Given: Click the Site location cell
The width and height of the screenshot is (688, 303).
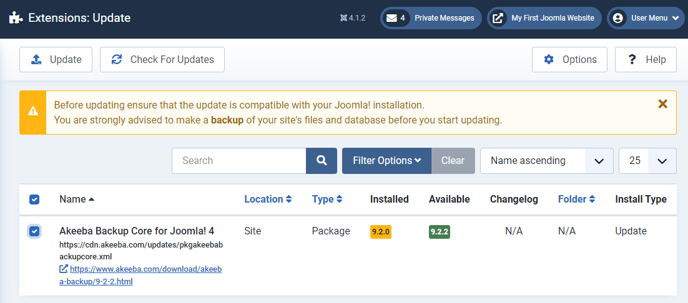Looking at the screenshot, I should (x=253, y=231).
